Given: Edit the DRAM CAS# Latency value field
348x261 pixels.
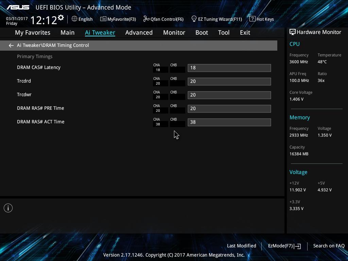Looking at the screenshot, I should point(229,68).
